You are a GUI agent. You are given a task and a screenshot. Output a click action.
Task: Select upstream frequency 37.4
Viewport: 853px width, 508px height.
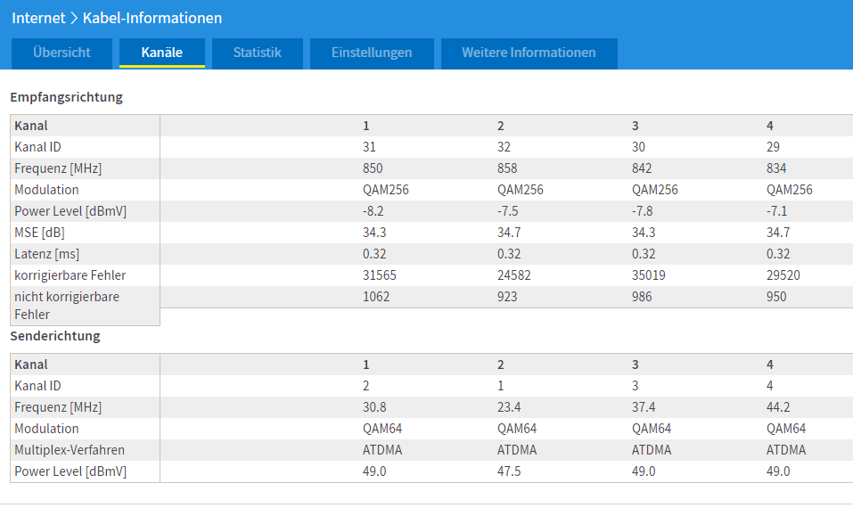(x=644, y=406)
